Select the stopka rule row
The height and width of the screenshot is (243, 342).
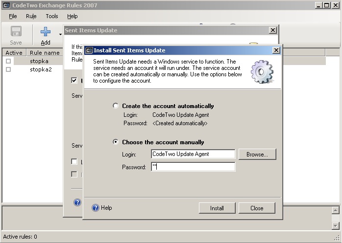click(38, 61)
